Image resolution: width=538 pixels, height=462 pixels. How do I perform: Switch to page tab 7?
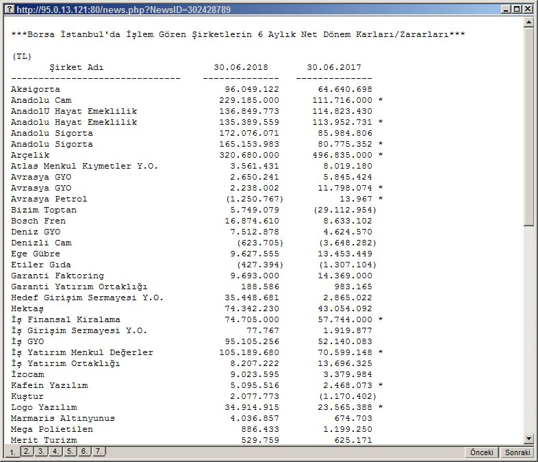(x=99, y=451)
